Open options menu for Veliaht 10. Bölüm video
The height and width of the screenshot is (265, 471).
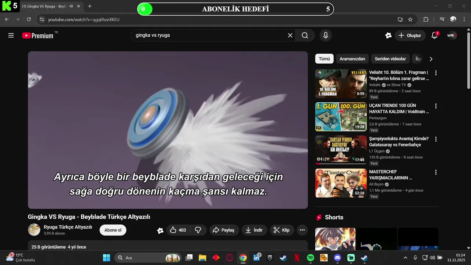point(436,73)
